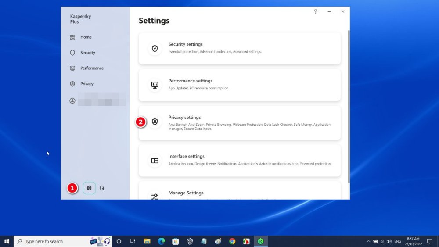Click the Security settings shield-check icon

coord(155,48)
